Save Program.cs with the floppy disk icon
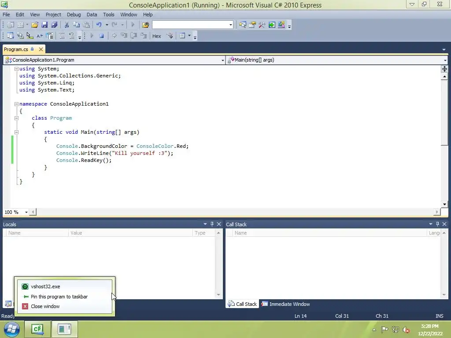 44,25
